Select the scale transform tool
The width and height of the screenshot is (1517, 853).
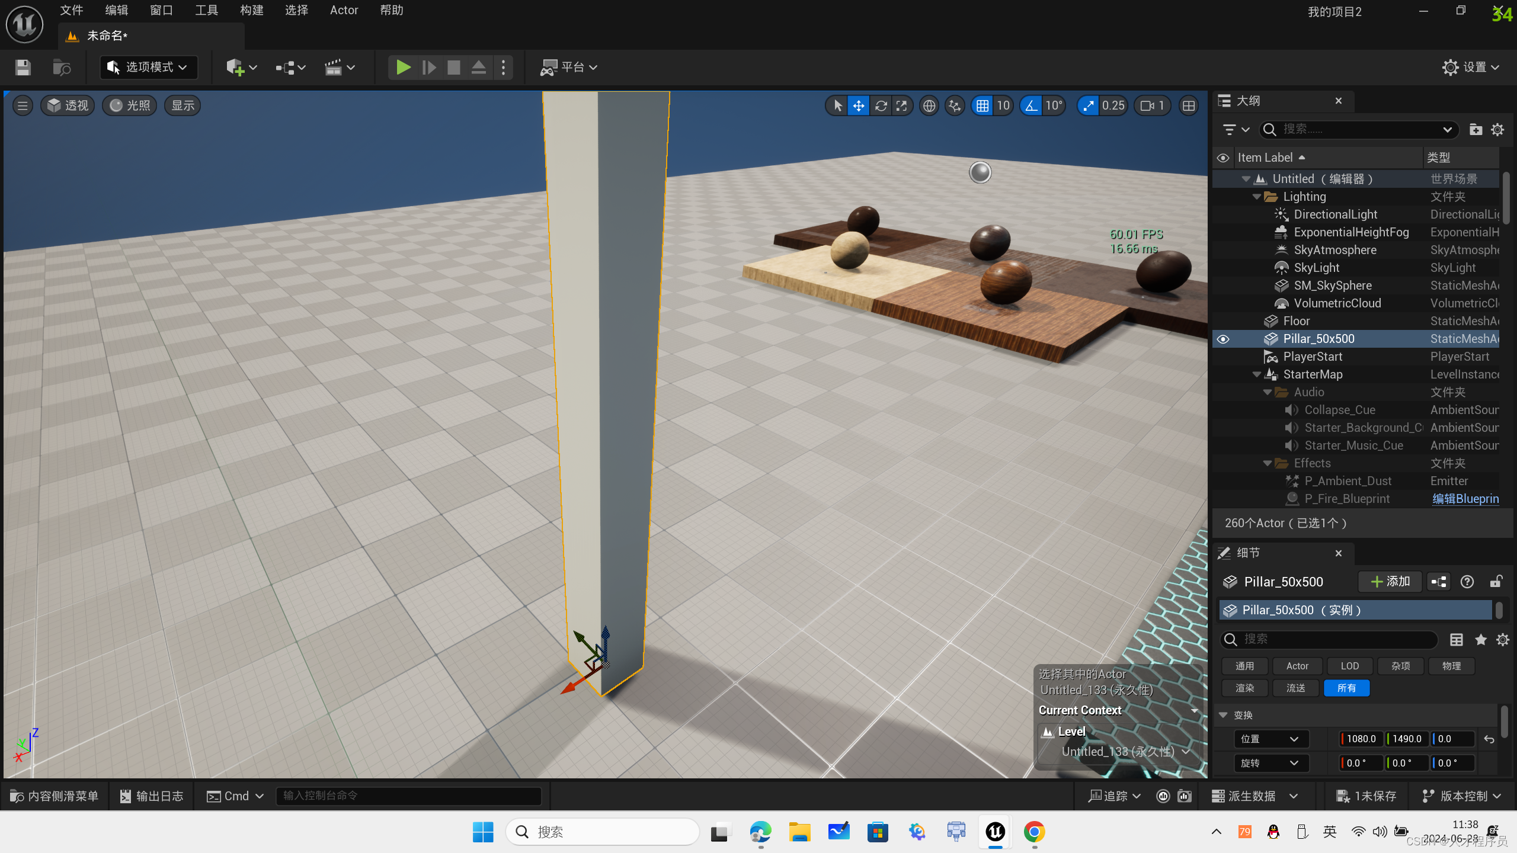tap(902, 105)
